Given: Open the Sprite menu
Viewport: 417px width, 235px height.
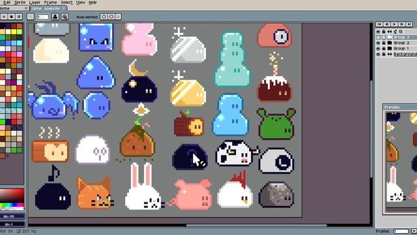Looking at the screenshot, I should [x=20, y=3].
